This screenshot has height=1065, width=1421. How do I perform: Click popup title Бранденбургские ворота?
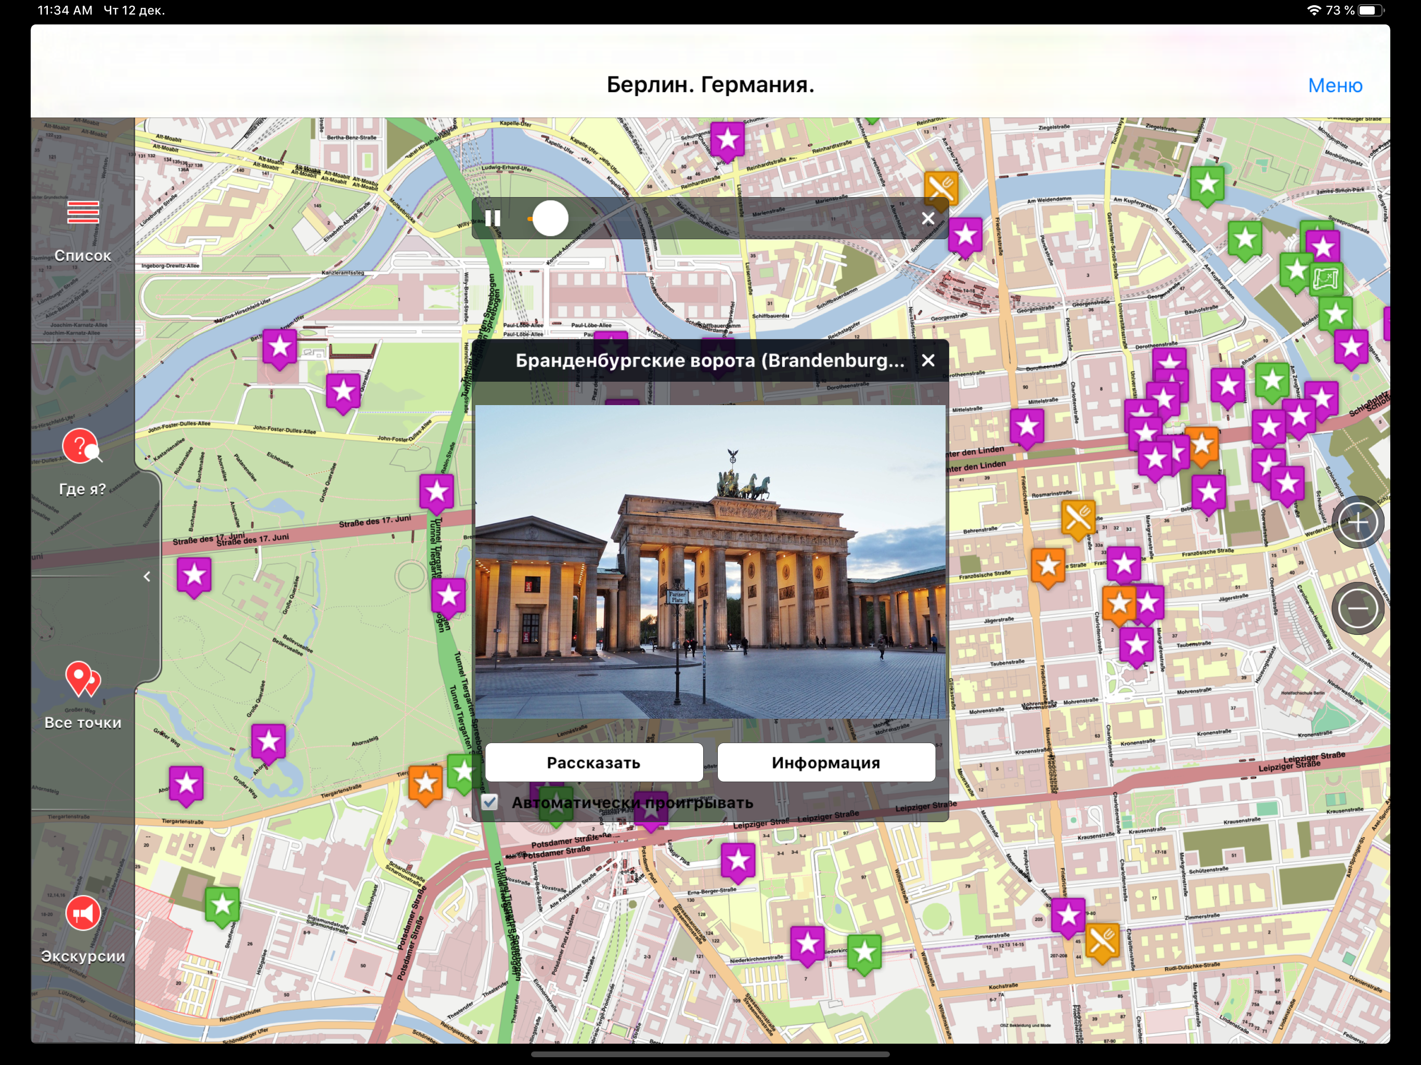pos(710,360)
